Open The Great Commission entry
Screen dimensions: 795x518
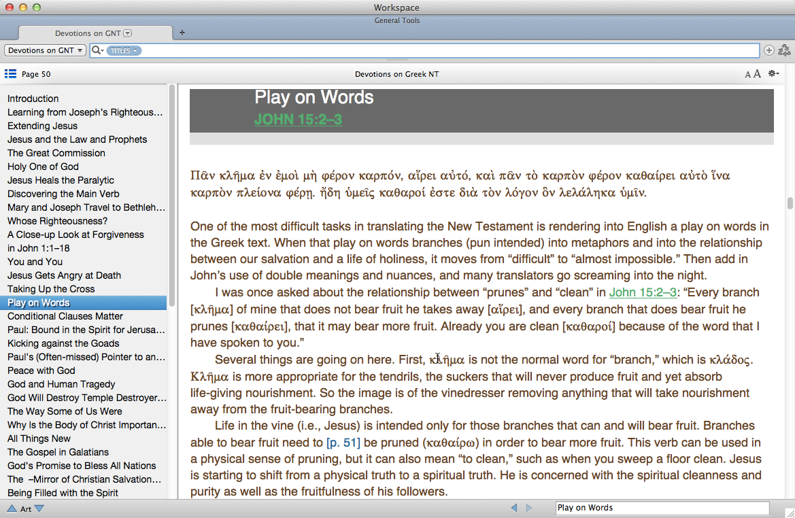[x=56, y=153]
